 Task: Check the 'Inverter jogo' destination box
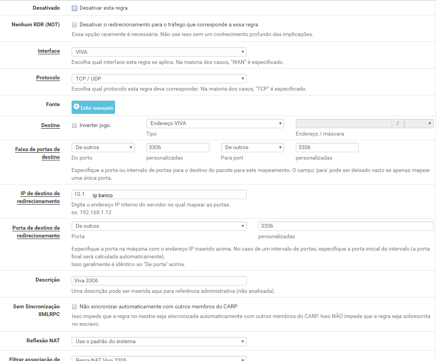[74, 125]
